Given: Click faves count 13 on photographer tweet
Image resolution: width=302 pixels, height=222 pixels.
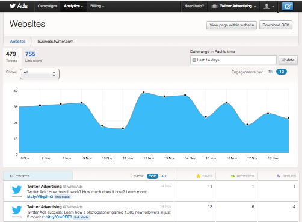Looking at the screenshot, I should (x=210, y=207).
